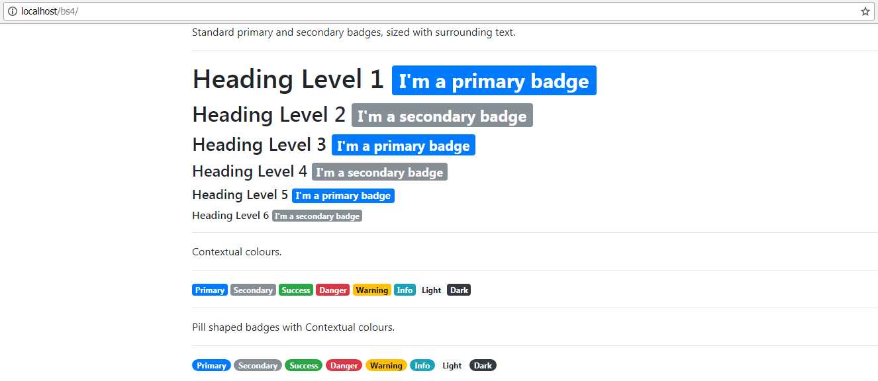Click the bookmark star icon
The image size is (878, 381).
pos(865,11)
